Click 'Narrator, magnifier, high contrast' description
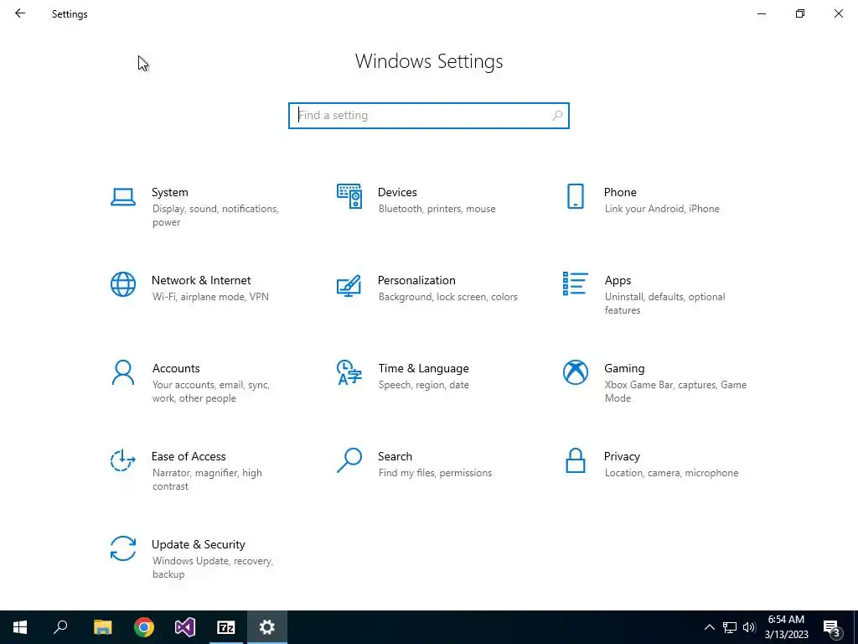Image resolution: width=858 pixels, height=644 pixels. click(x=207, y=479)
